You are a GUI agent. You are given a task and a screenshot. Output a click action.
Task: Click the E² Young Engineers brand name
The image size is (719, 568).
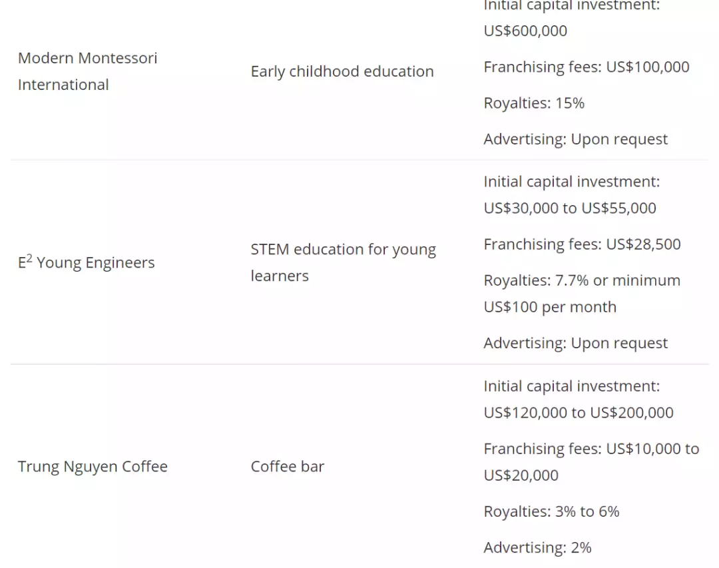tap(86, 262)
